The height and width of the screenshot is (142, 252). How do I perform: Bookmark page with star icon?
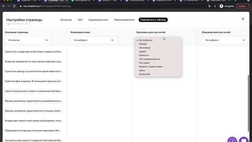pos(215,6)
